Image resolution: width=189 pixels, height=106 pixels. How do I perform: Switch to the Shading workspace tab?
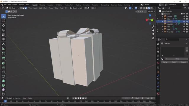[78, 5]
